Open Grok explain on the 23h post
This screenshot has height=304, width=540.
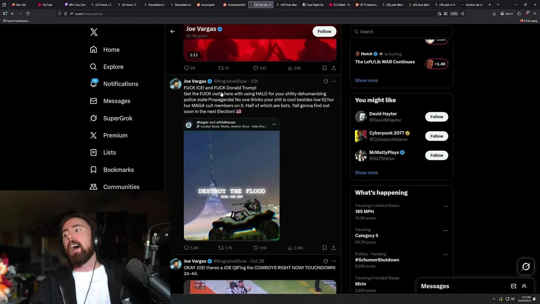click(x=326, y=81)
